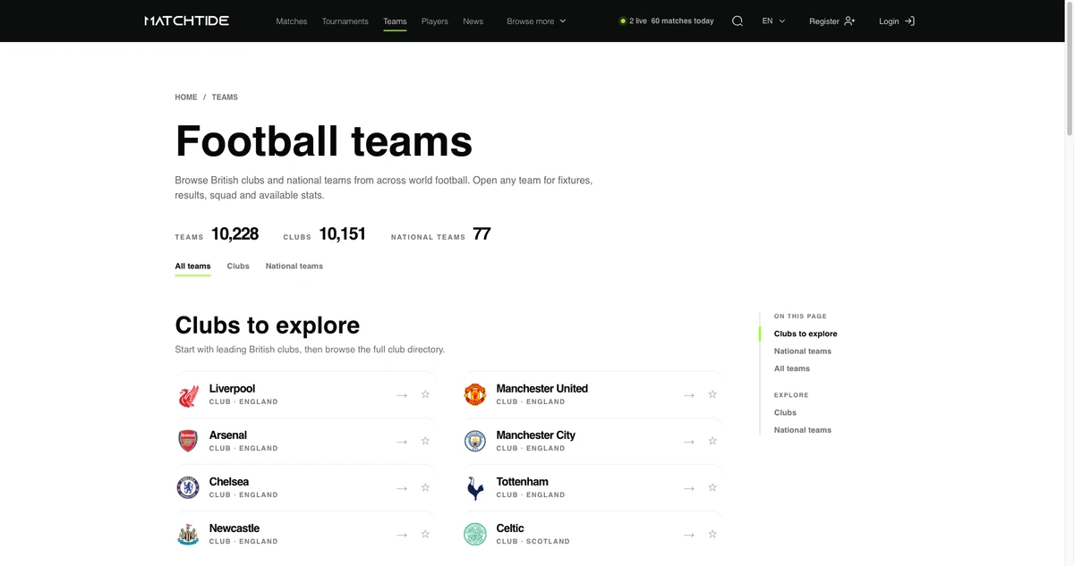
Task: Switch to the National teams tab
Action: 294,266
